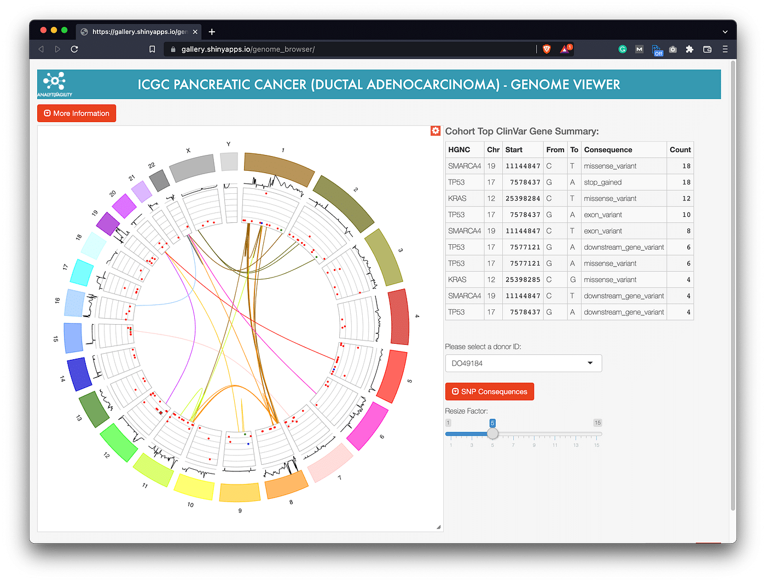Open the Grammarly extension icon

[x=623, y=49]
